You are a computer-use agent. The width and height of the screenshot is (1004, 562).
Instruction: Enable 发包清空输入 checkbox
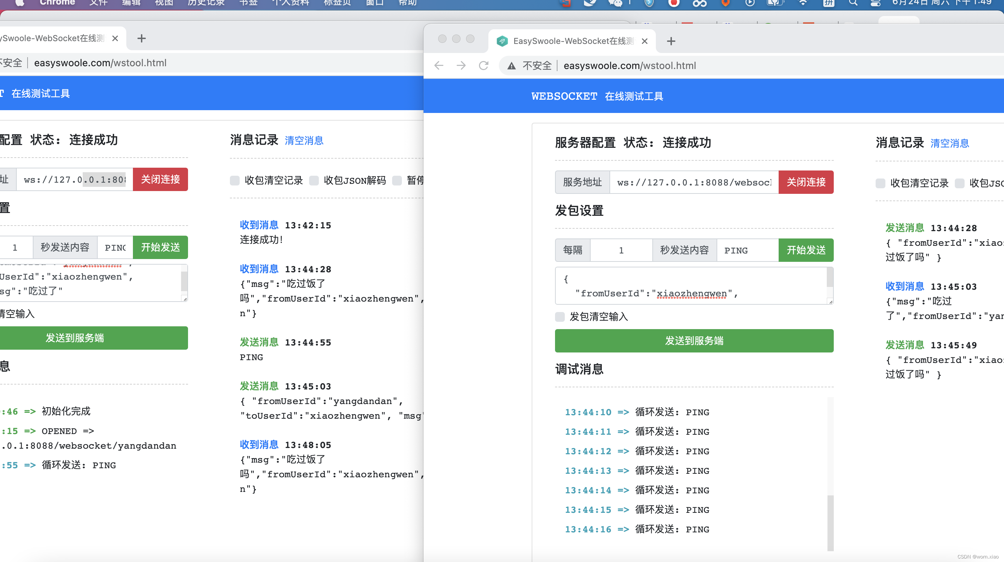[x=560, y=317]
